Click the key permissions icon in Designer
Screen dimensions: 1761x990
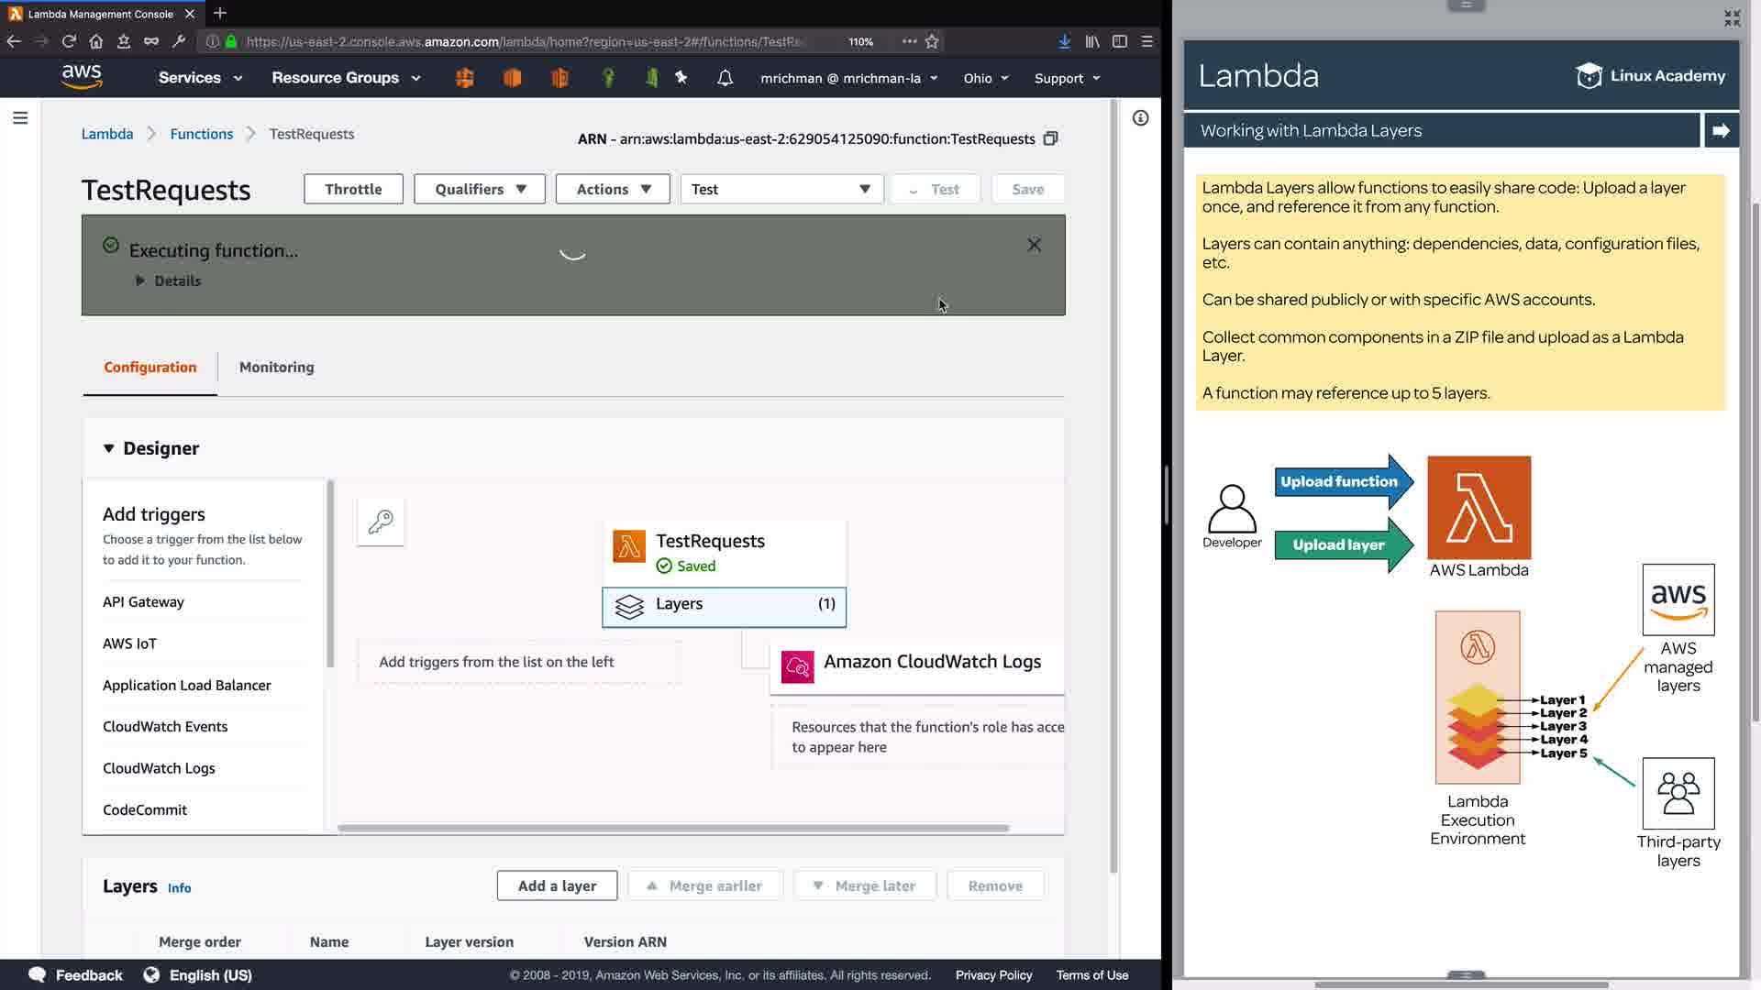click(x=381, y=522)
